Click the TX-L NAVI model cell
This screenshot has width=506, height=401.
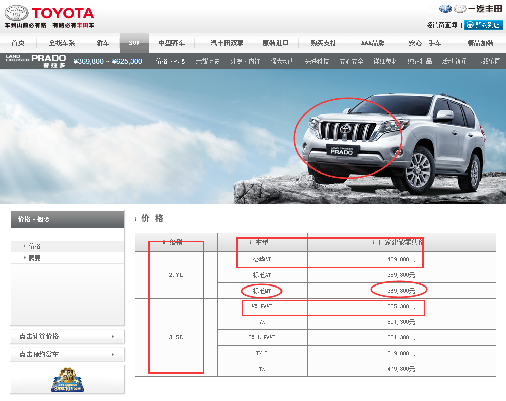(x=262, y=338)
